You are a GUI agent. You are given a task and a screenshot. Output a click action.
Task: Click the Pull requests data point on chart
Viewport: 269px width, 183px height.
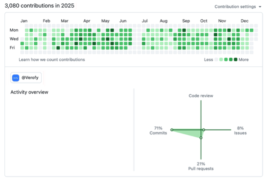coord(201,138)
